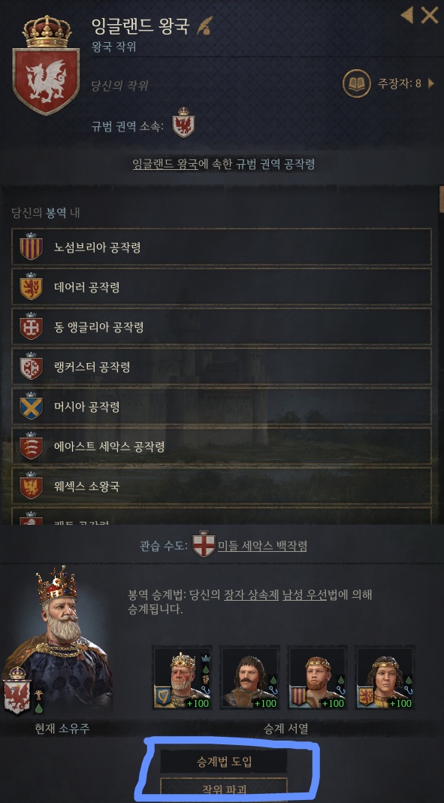Select 웨섹스 소왕국 list entry
444x803 pixels.
point(222,486)
